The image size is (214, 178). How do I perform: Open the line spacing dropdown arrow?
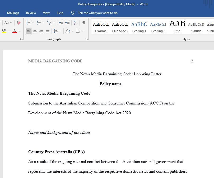click(60, 31)
